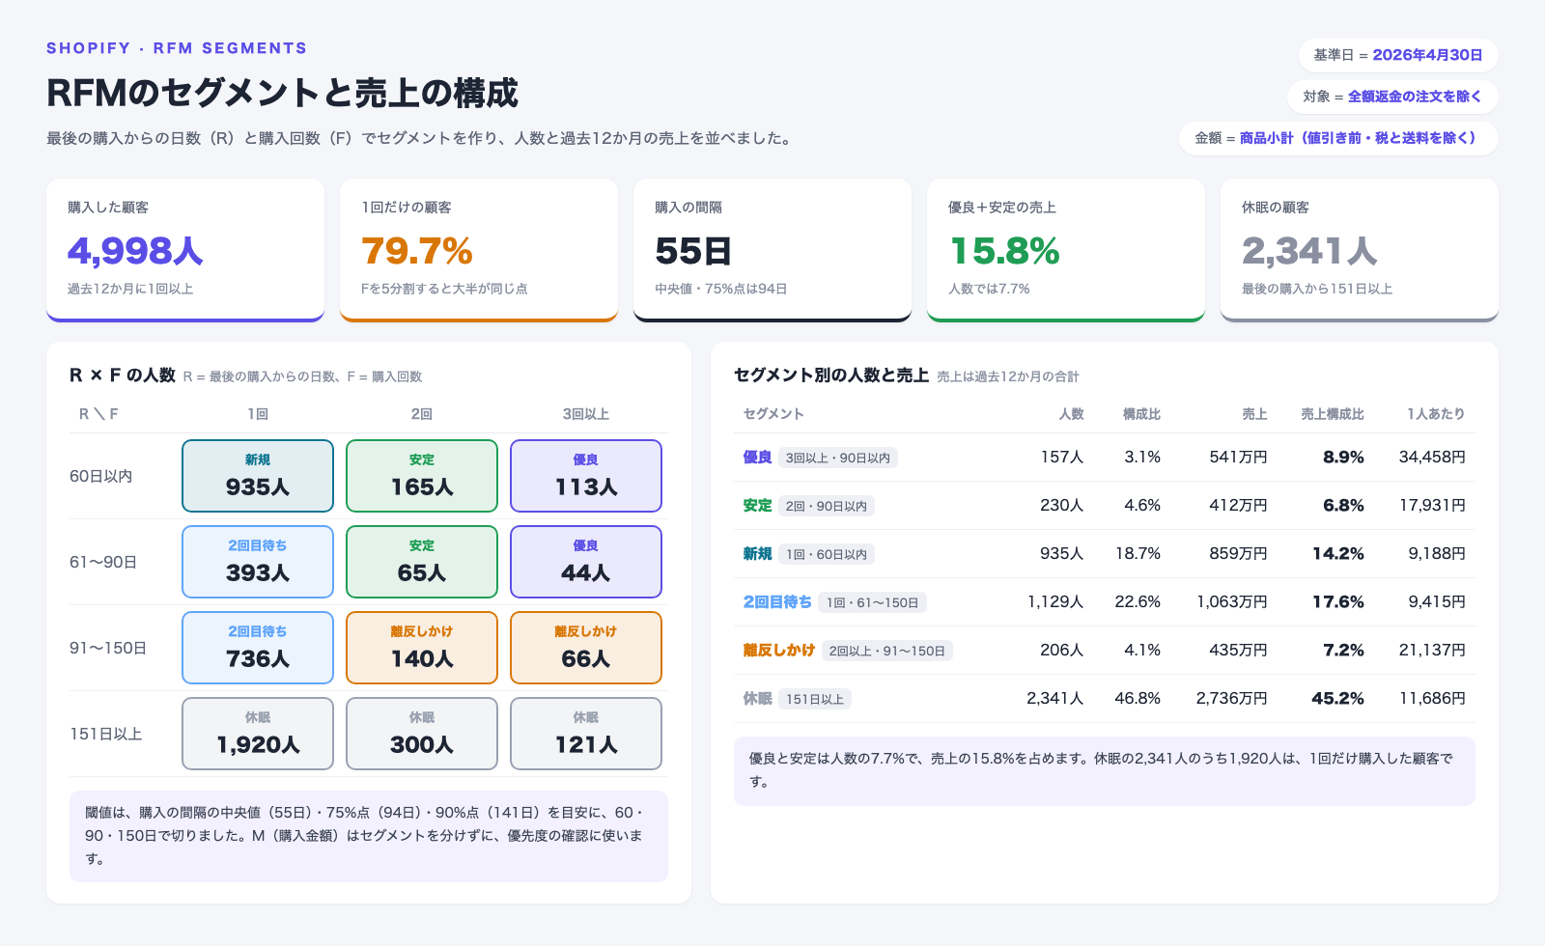Image resolution: width=1545 pixels, height=946 pixels.
Task: Click the 安定 65人 grid cell
Action: [422, 562]
